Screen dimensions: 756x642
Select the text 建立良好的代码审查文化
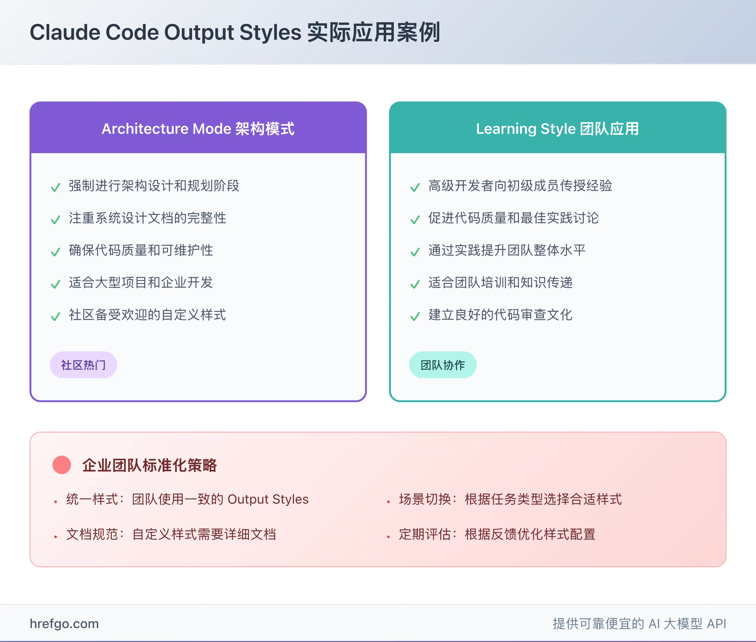coord(500,315)
